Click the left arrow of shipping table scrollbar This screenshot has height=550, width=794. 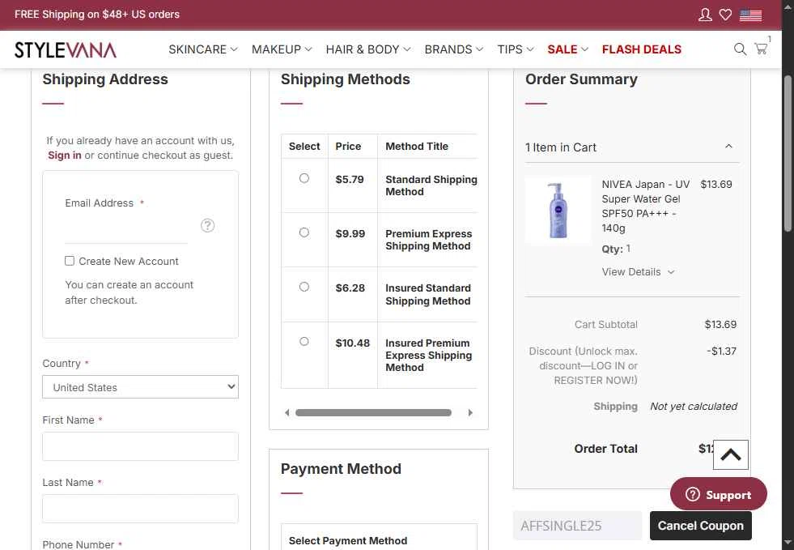[287, 412]
